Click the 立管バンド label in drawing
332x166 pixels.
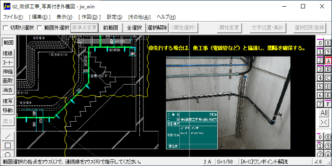point(99,76)
